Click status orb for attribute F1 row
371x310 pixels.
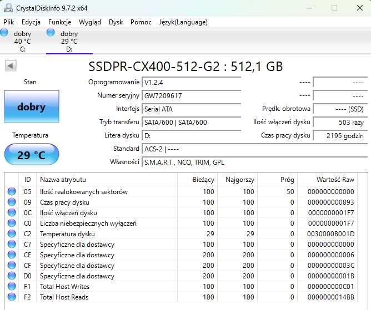click(x=12, y=286)
